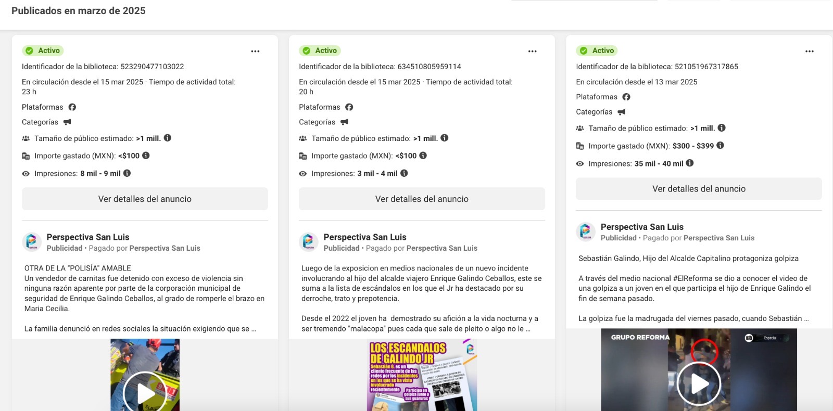Click megaphone category icon in ad 634510805959114
This screenshot has height=411, width=833.
(x=344, y=122)
